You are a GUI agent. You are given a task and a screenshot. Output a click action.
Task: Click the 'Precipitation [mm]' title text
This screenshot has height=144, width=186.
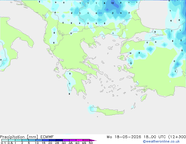tap(19, 137)
